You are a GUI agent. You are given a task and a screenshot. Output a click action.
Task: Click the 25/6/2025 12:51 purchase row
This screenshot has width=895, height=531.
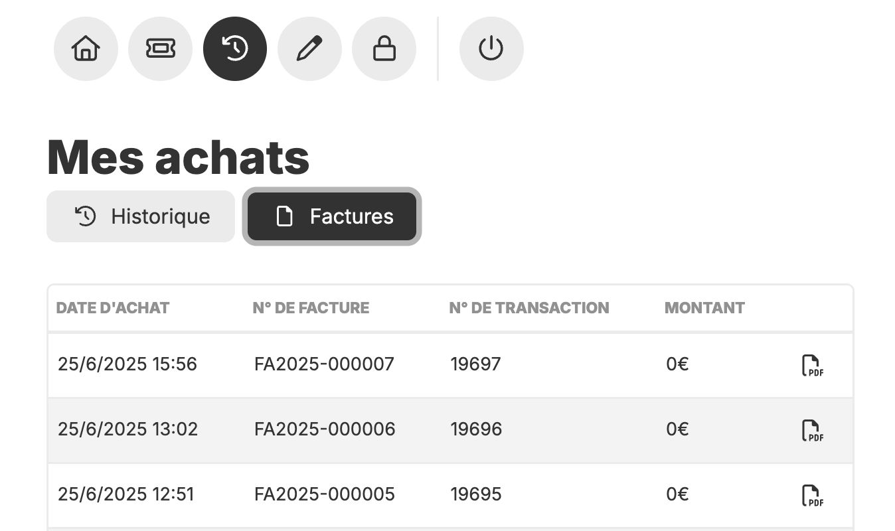tap(450, 495)
